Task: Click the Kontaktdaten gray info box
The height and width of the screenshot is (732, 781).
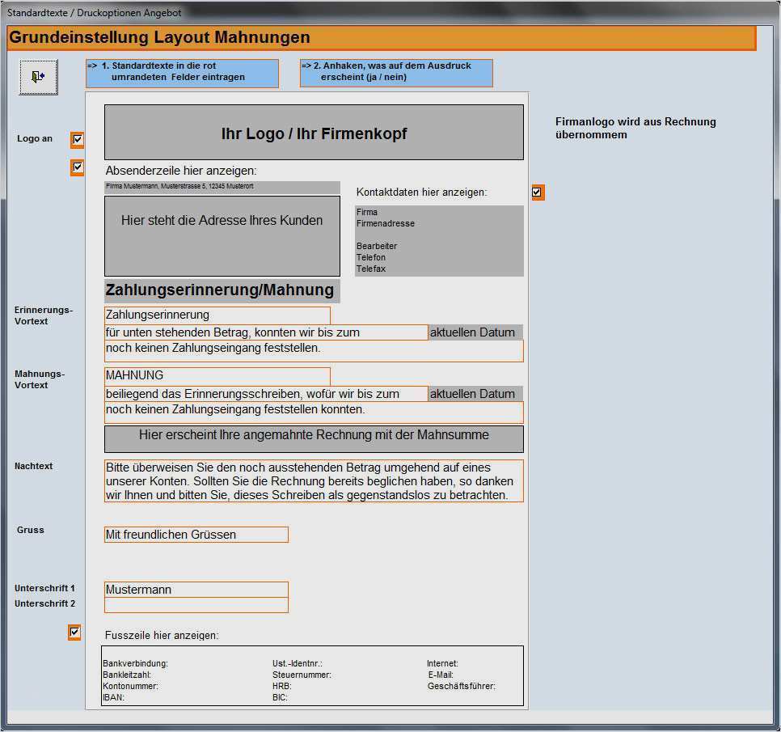Action: point(439,240)
